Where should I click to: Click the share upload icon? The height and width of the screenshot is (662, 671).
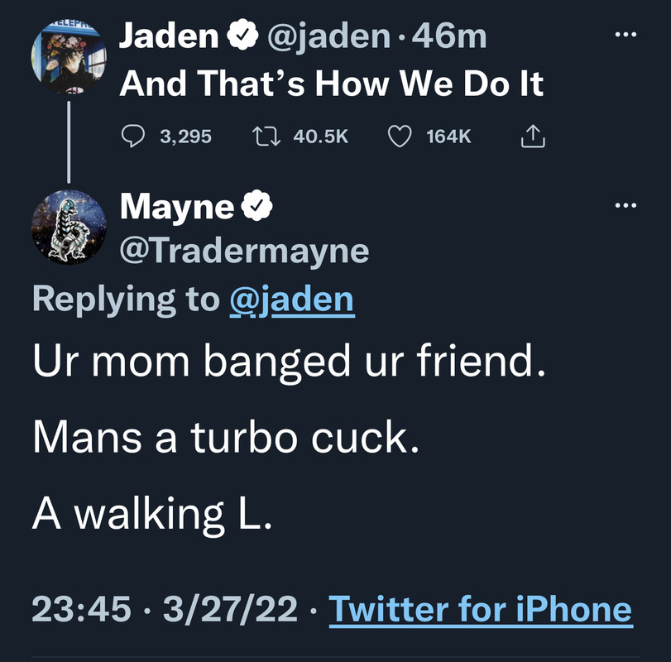coord(533,136)
